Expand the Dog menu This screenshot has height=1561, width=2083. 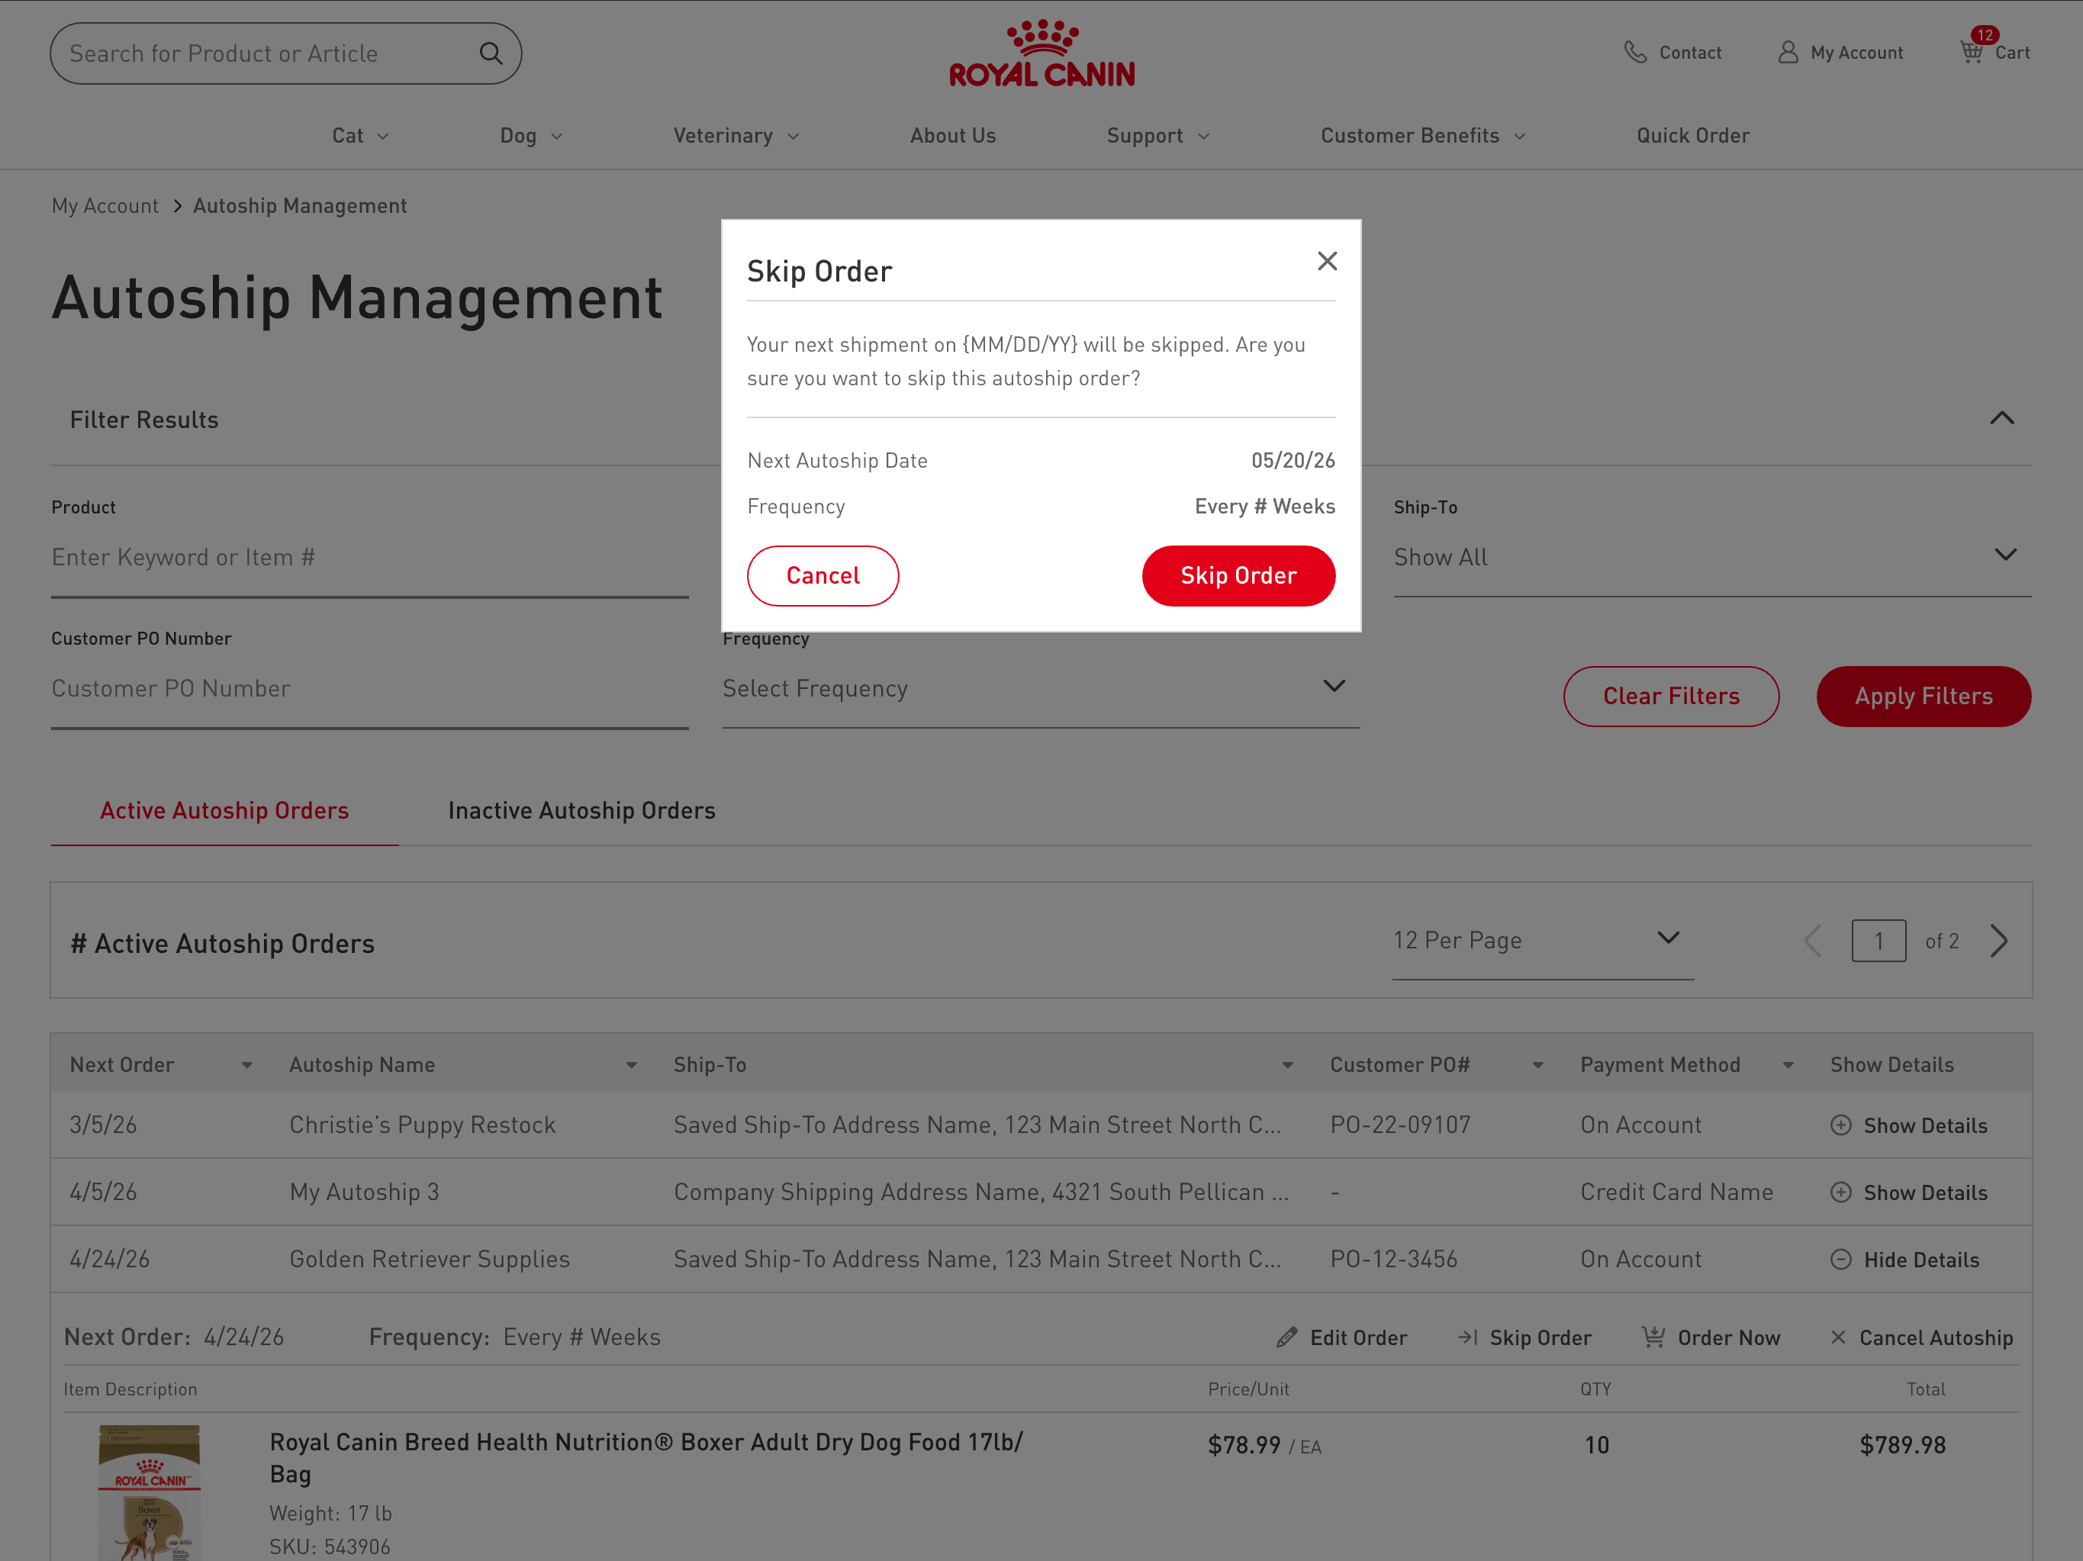pyautogui.click(x=531, y=136)
